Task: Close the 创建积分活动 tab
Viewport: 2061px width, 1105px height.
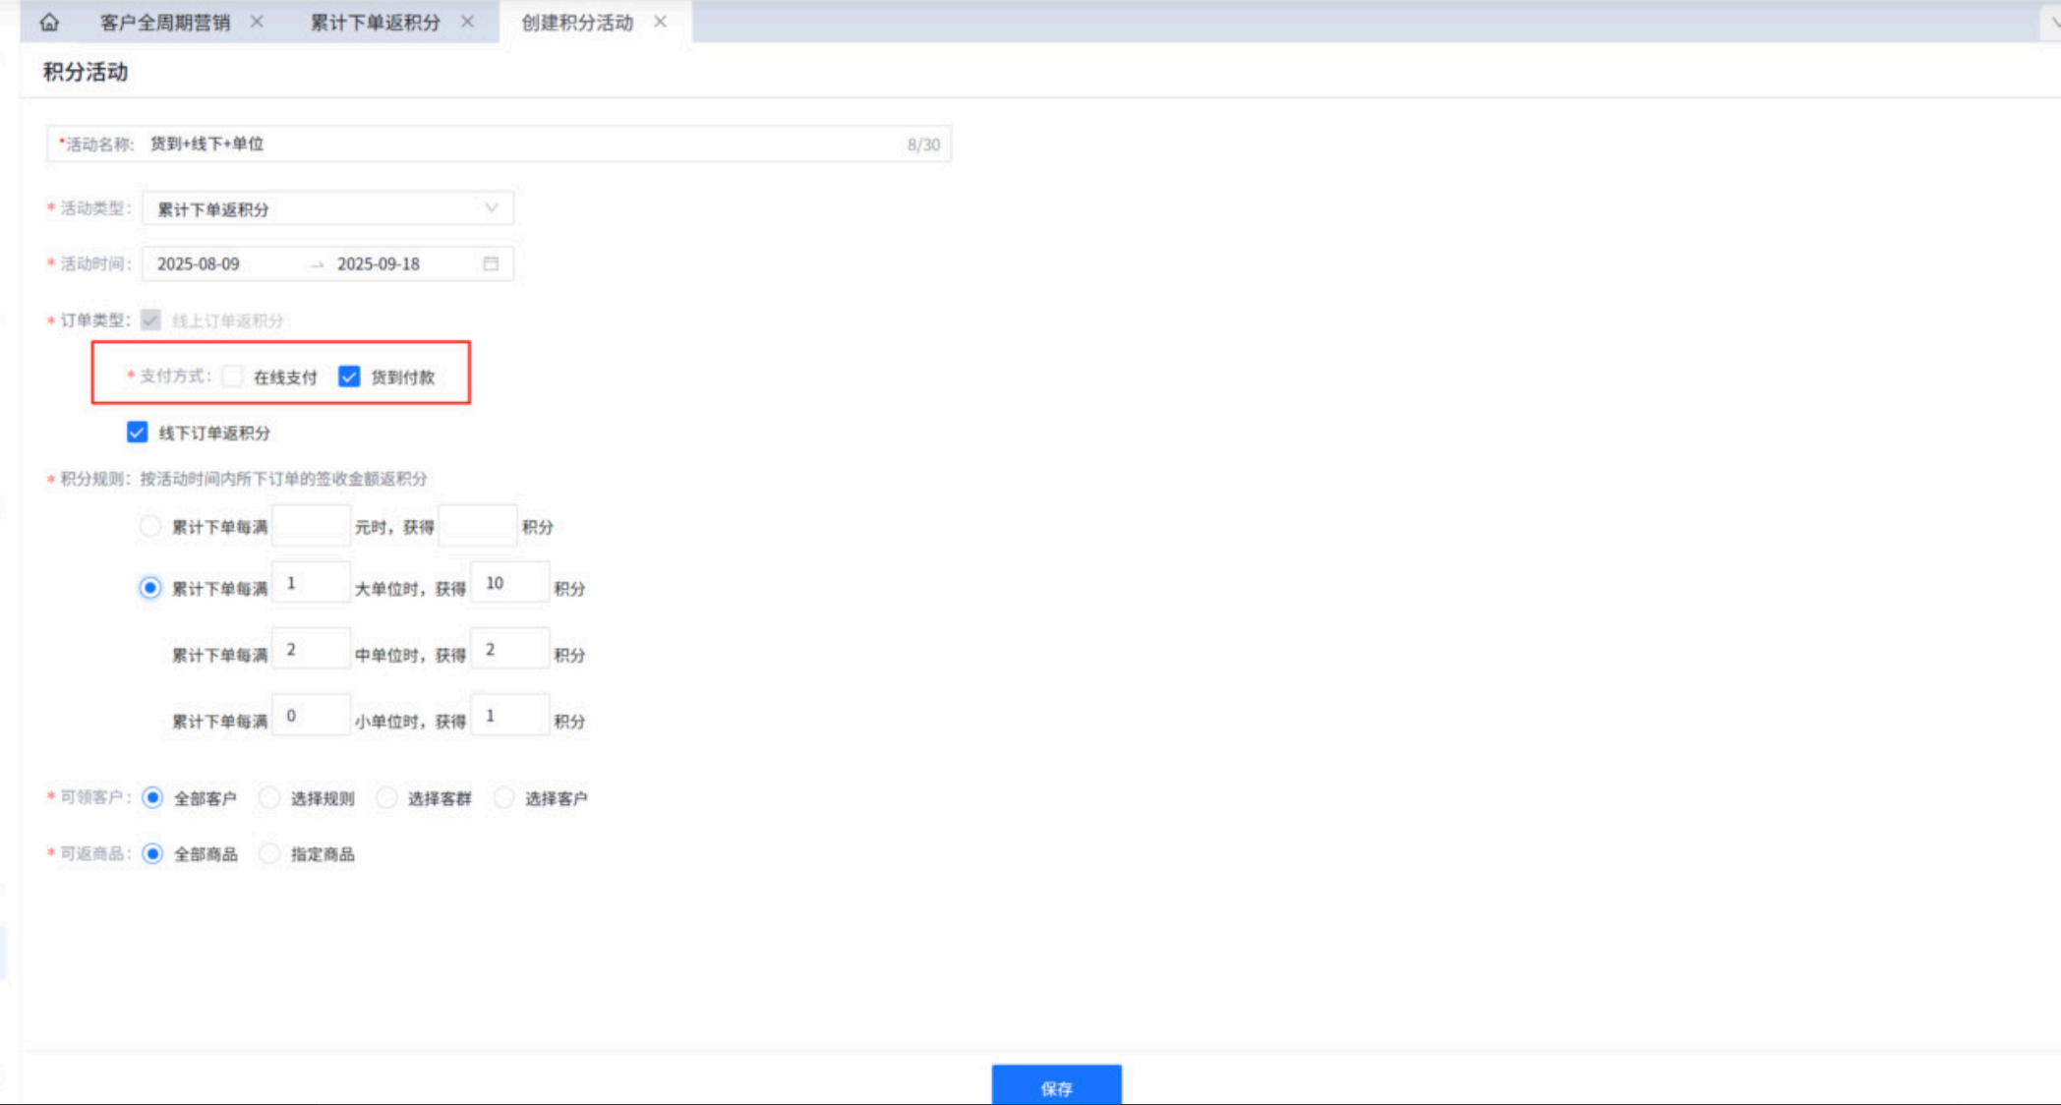Action: (x=660, y=22)
